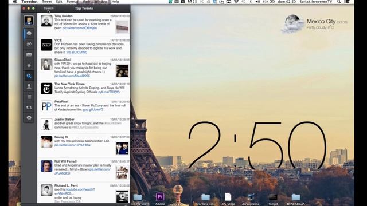Open the Window menu
The width and height of the screenshot is (367, 206).
(101, 2)
